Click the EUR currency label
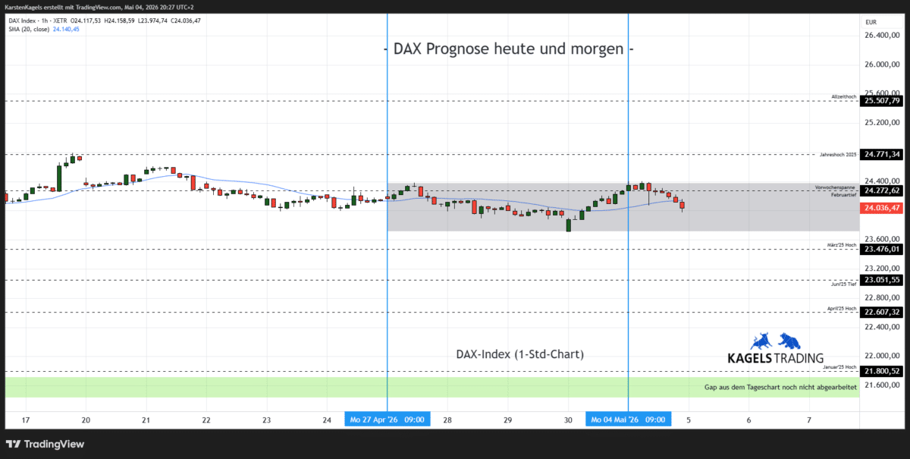 [x=871, y=22]
